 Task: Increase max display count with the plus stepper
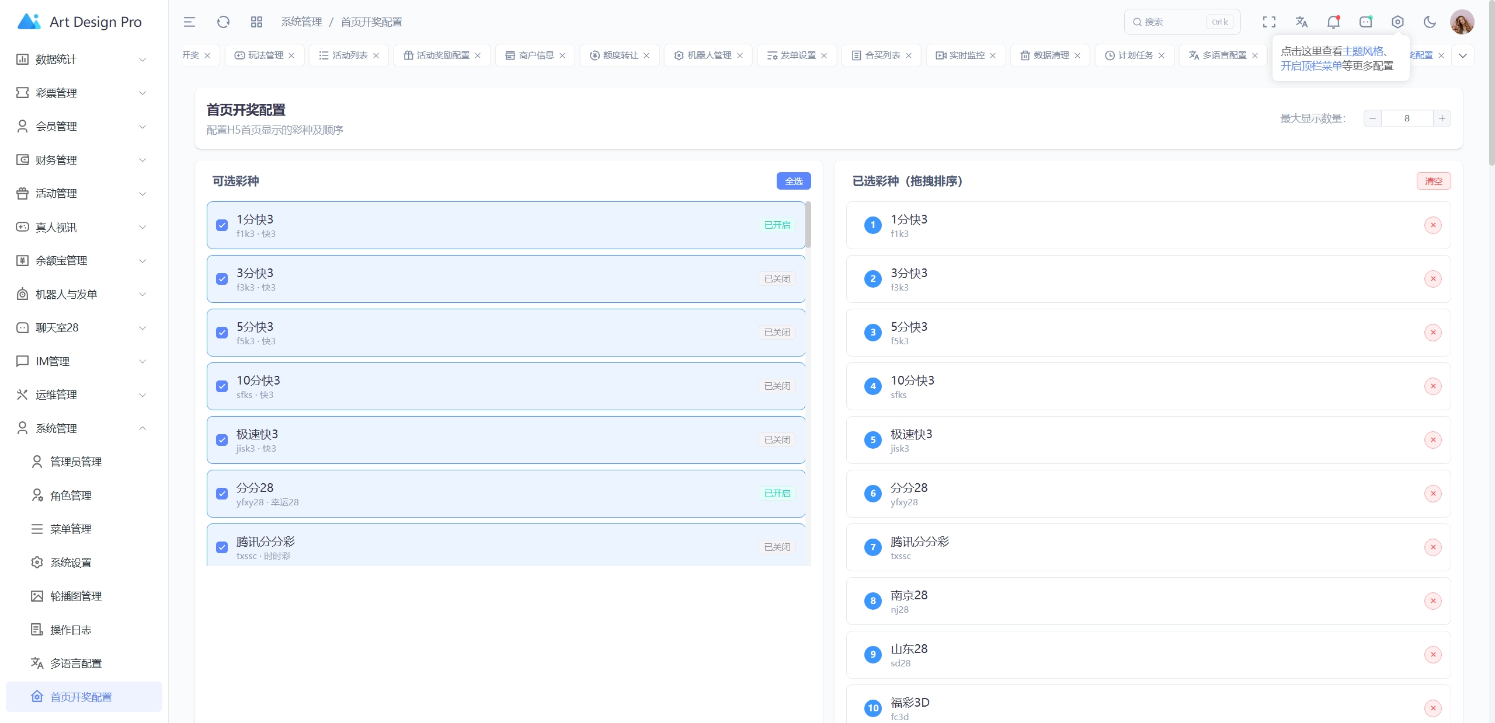(x=1442, y=118)
